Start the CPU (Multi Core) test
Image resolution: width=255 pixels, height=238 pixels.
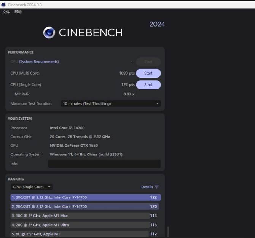coord(148,73)
